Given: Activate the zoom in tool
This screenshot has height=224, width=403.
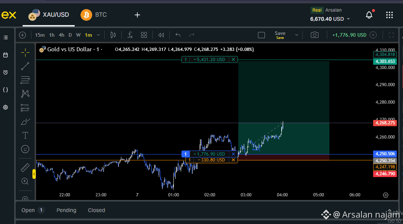Looking at the screenshot, I should coord(25,181).
